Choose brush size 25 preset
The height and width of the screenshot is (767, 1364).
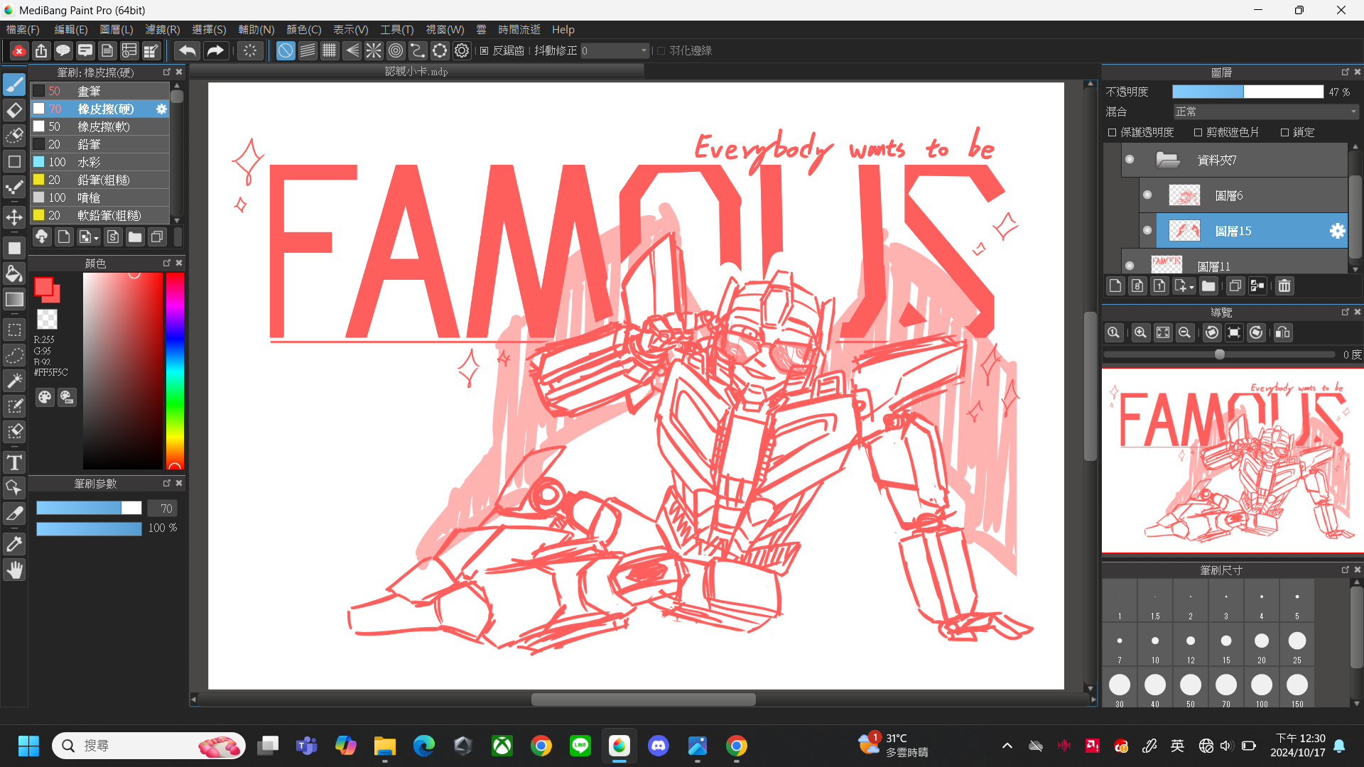coord(1297,644)
